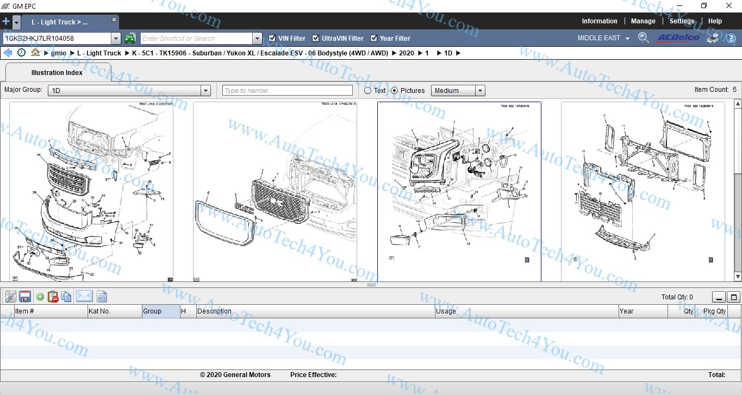Go to home via house icon
Viewport: 742px width, 395px height.
pos(35,53)
